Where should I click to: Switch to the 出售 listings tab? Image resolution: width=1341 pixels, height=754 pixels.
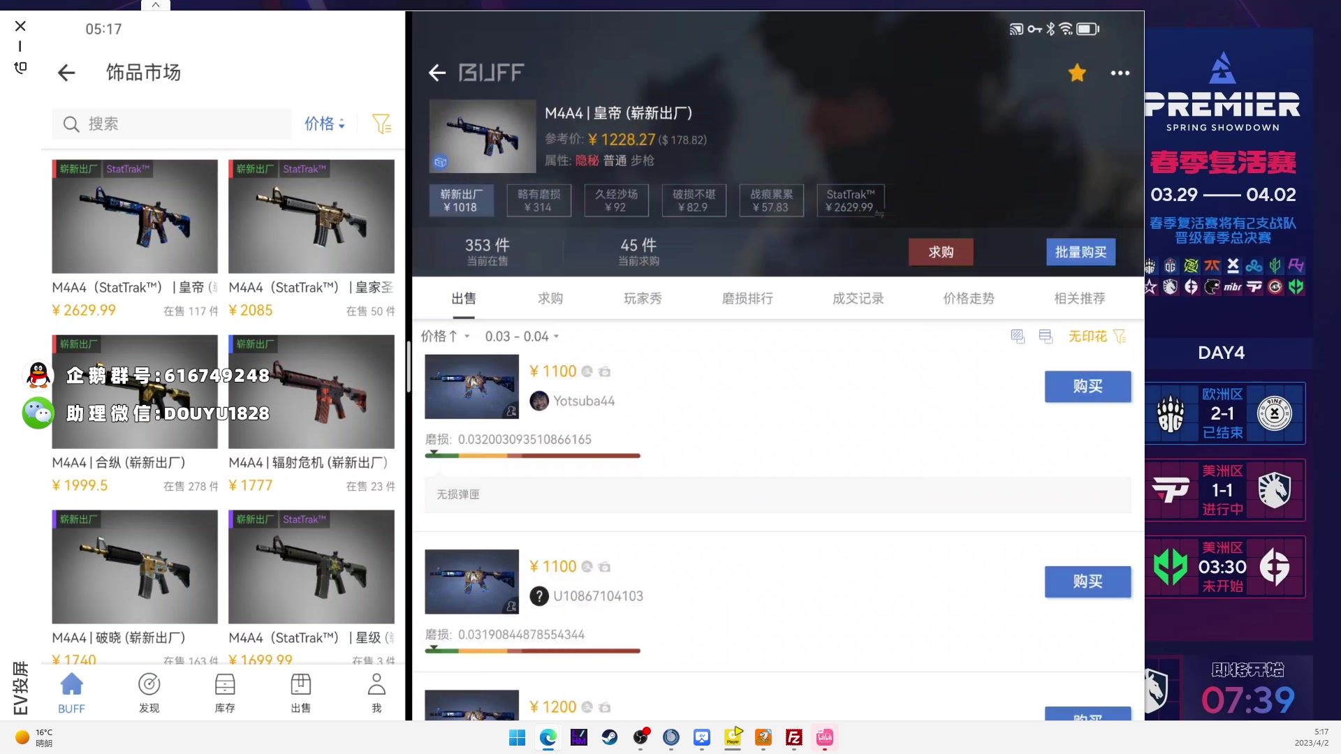464,299
